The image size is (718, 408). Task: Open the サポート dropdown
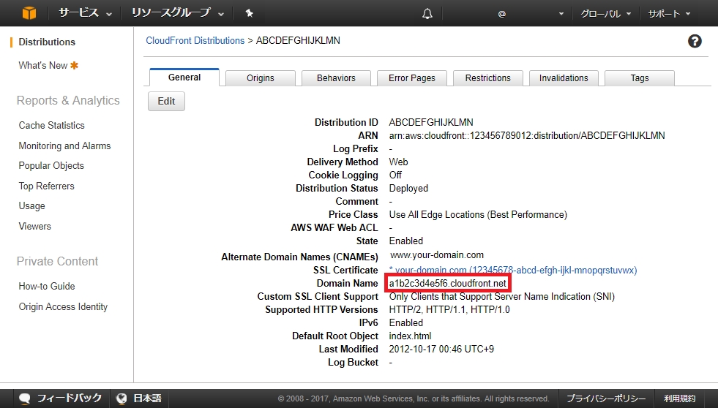669,14
